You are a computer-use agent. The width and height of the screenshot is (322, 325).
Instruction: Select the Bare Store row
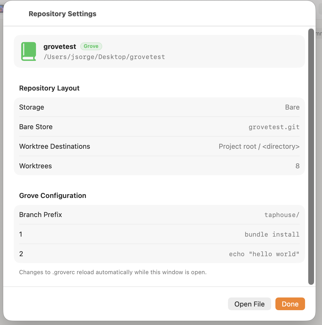coord(159,127)
